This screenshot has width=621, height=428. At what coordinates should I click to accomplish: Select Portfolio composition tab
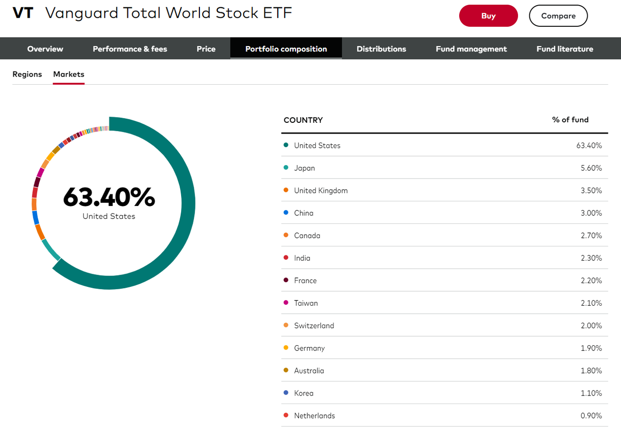point(286,48)
